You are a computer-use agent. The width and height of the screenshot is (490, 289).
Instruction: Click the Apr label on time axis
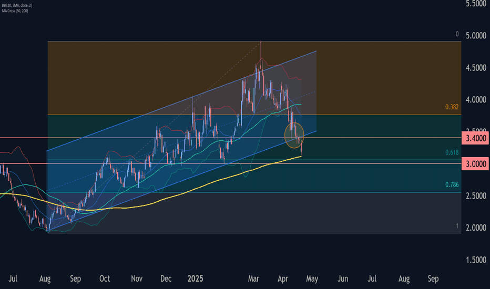pos(283,278)
